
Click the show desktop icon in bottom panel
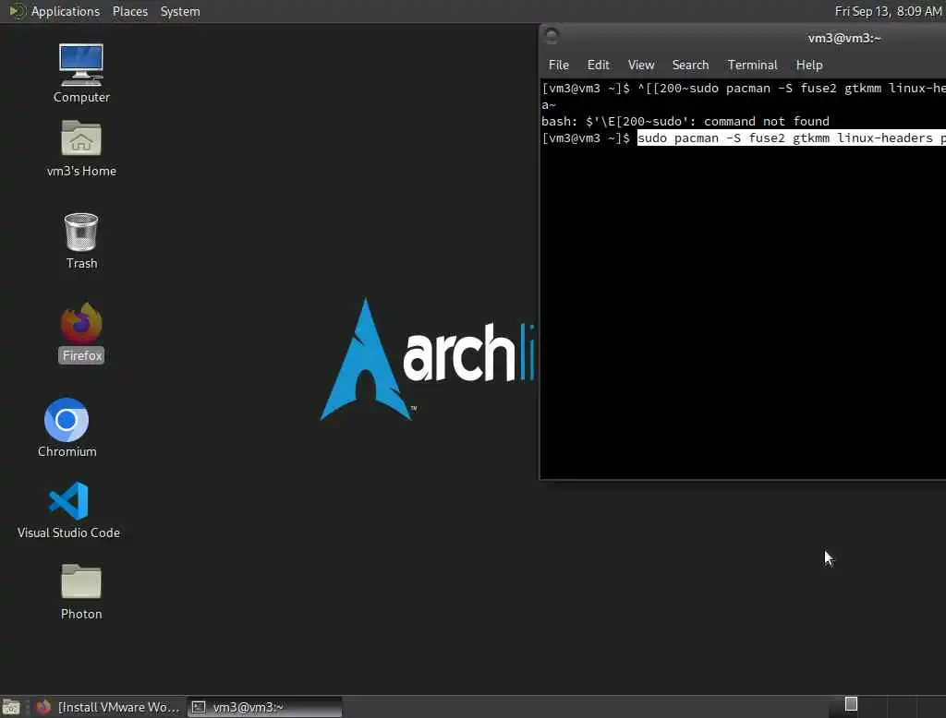pos(11,707)
